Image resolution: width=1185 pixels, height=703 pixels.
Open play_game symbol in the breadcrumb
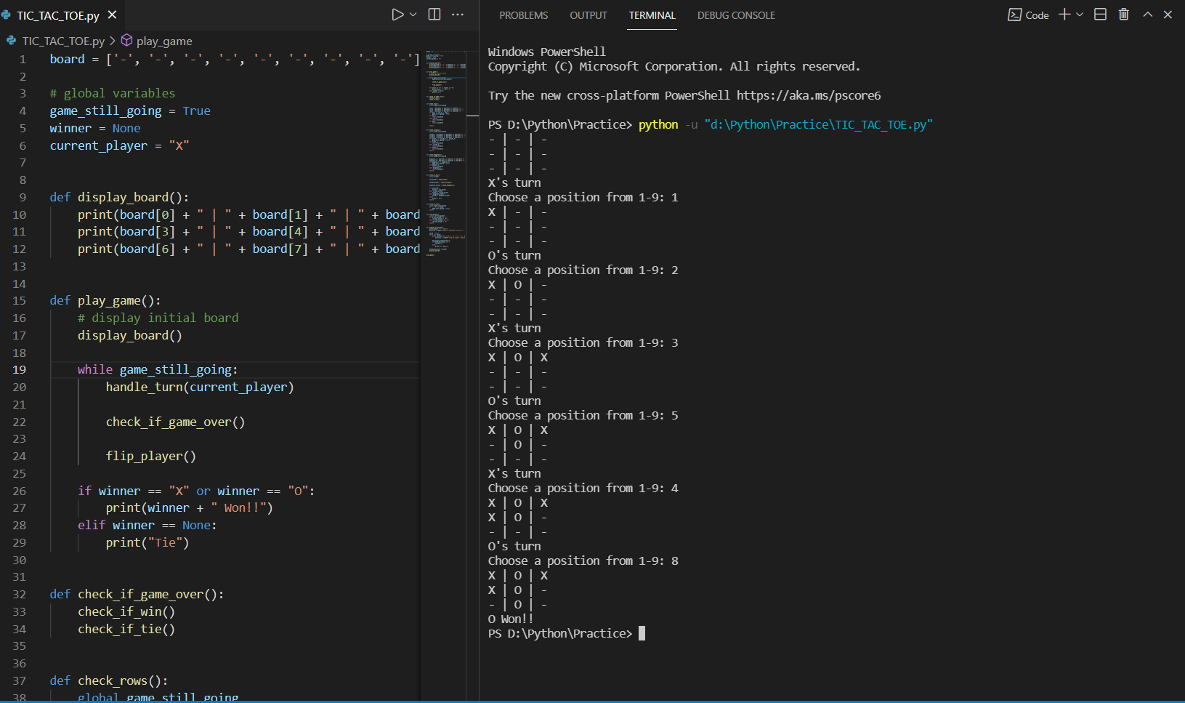tap(163, 41)
